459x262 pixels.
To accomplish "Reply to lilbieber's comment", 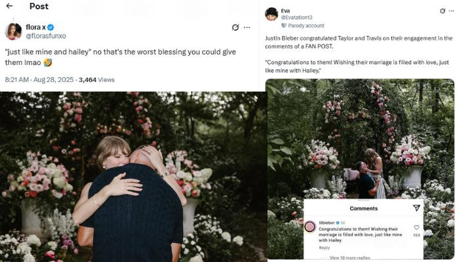I will click(325, 248).
